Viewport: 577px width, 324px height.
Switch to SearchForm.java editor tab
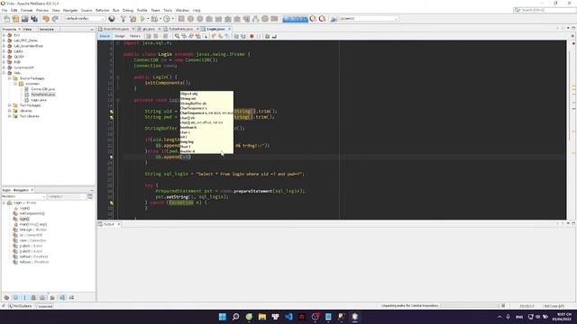[116, 29]
